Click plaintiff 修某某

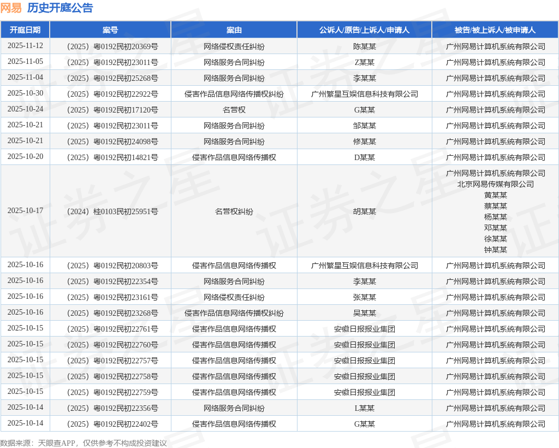(365, 142)
